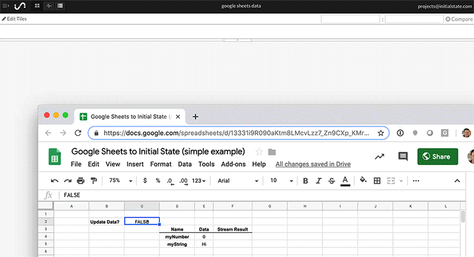Open the activity trend icon
Viewport: 474px width, 257px height.
coord(380,157)
